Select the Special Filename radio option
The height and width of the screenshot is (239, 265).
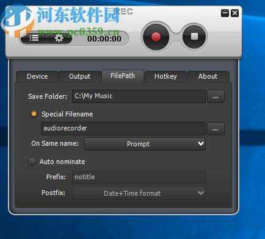pyautogui.click(x=34, y=114)
